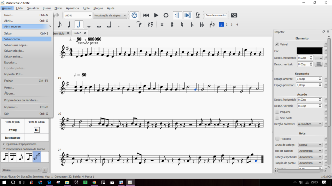Image resolution: width=332 pixels, height=186 pixels.
Task: Toggle loop playback icon
Action: pos(166,15)
